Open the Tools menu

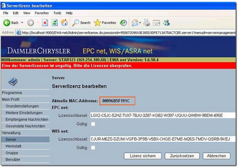57,13
